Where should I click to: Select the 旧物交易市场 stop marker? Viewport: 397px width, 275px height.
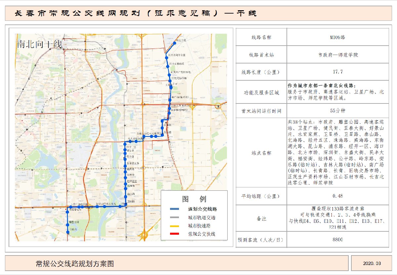pos(170,80)
